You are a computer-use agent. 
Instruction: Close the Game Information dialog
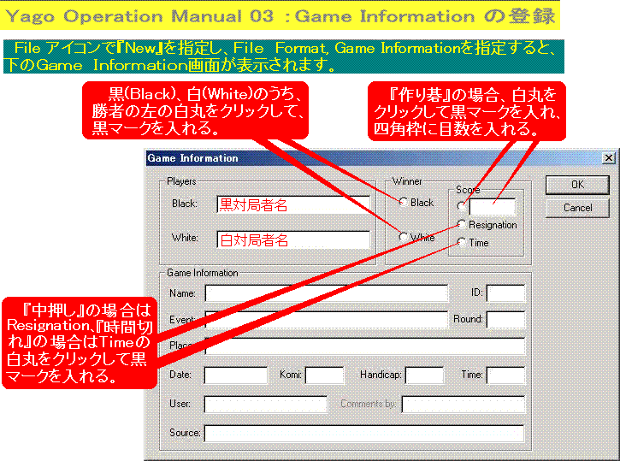tap(608, 158)
